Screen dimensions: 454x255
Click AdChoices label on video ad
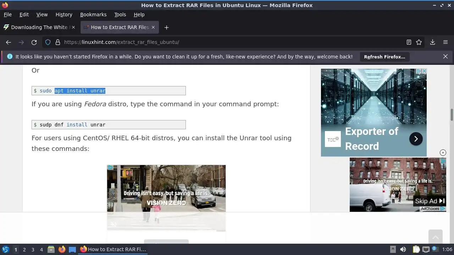(x=433, y=209)
